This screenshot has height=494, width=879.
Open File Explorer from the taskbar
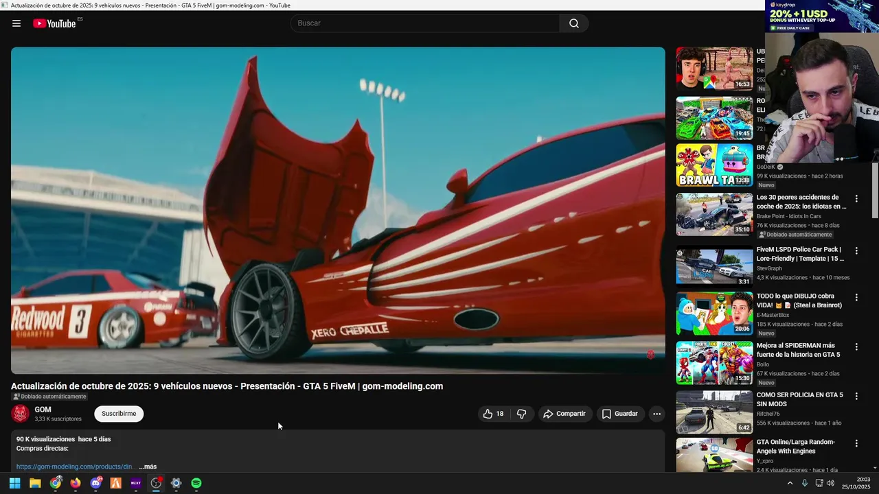point(35,483)
